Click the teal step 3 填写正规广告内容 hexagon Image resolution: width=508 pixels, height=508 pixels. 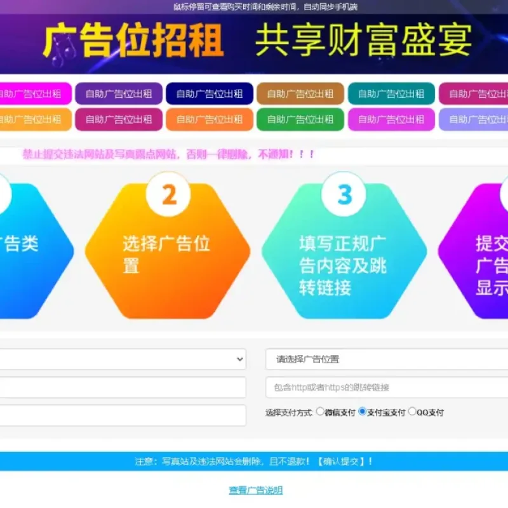tap(344, 251)
